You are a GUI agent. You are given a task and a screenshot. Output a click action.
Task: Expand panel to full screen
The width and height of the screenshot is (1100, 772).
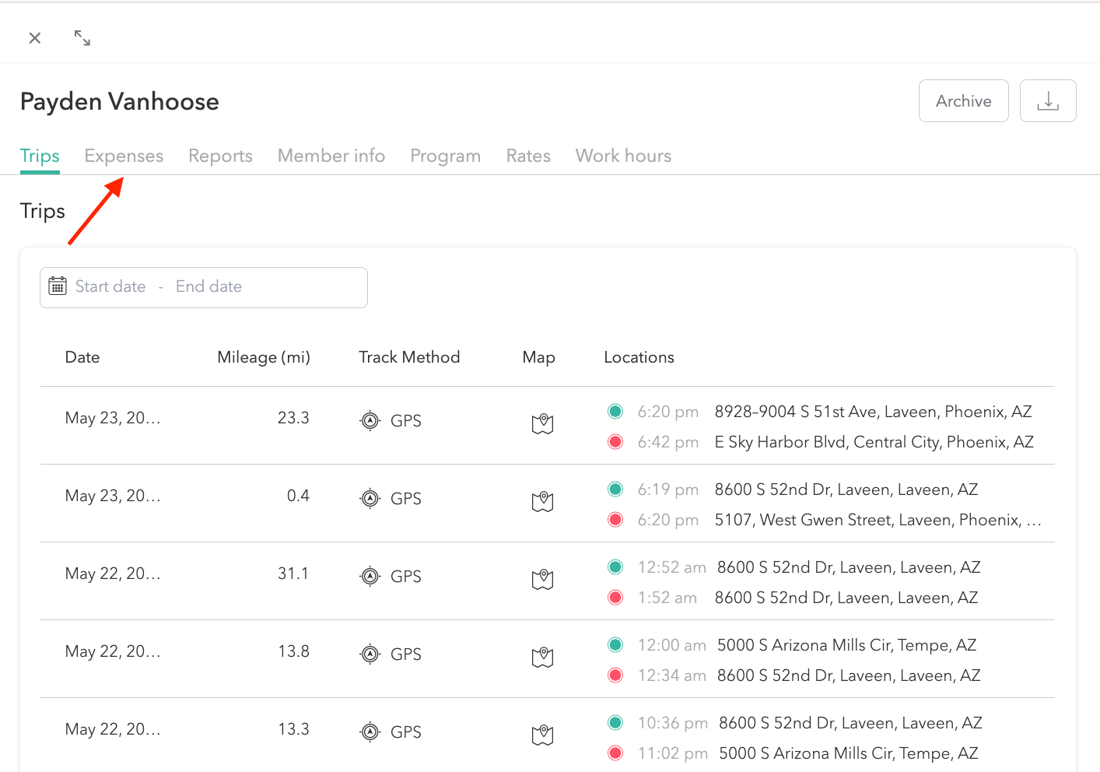point(82,38)
